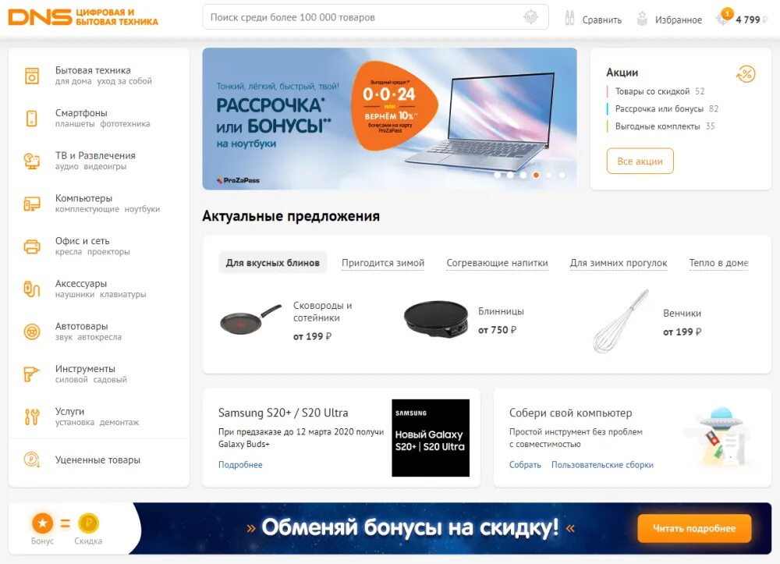The height and width of the screenshot is (564, 780).
Task: Click the Смартфоны phone icon
Action: tap(32, 119)
